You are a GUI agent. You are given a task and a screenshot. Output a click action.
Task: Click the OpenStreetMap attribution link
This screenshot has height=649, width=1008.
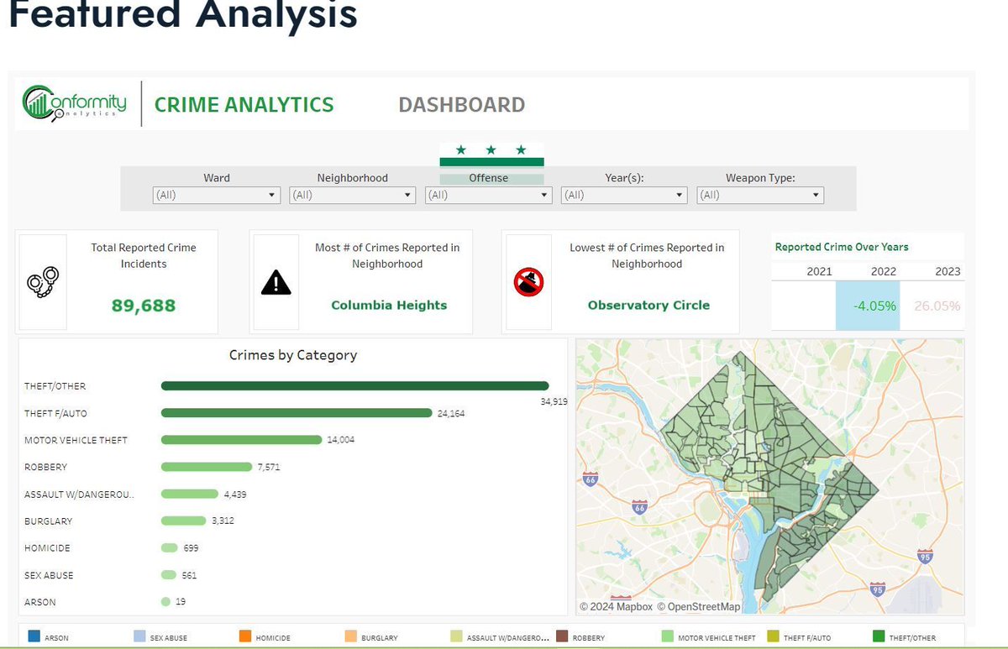coord(699,606)
